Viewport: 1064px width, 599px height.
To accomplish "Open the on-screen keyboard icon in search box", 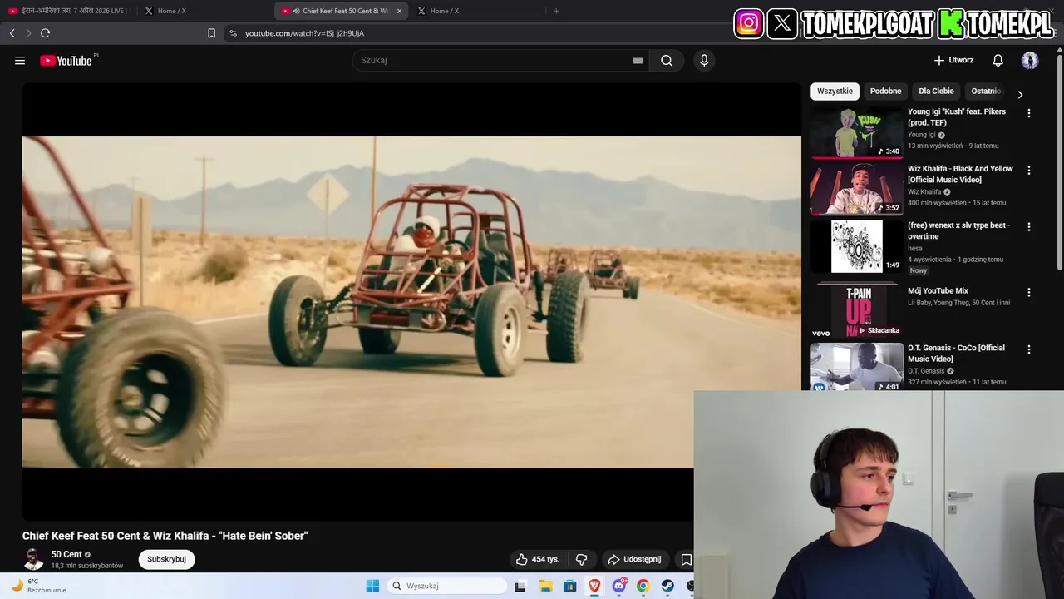I will click(x=638, y=61).
